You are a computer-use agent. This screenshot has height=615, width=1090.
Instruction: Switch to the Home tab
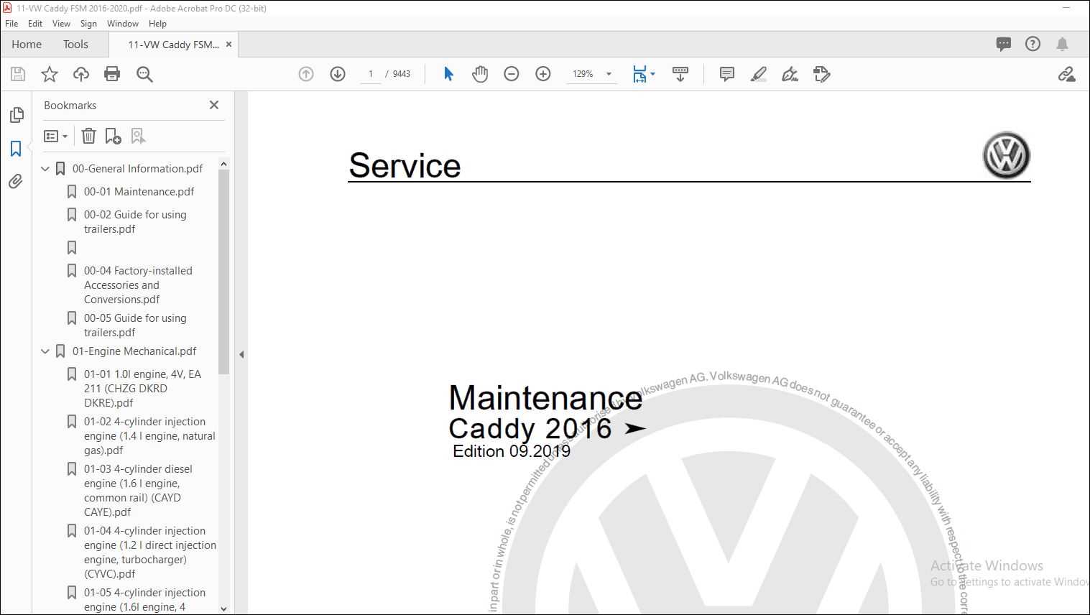(x=27, y=45)
